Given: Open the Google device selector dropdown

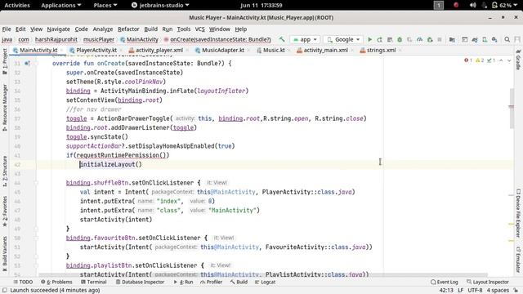Looking at the screenshot, I should tap(344, 39).
